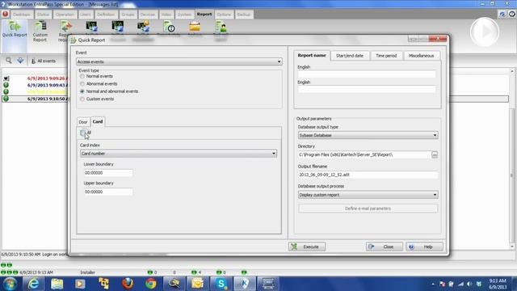Viewport: 517px width, 291px height.
Task: Click Define e-mail parameters button
Action: tap(368, 209)
